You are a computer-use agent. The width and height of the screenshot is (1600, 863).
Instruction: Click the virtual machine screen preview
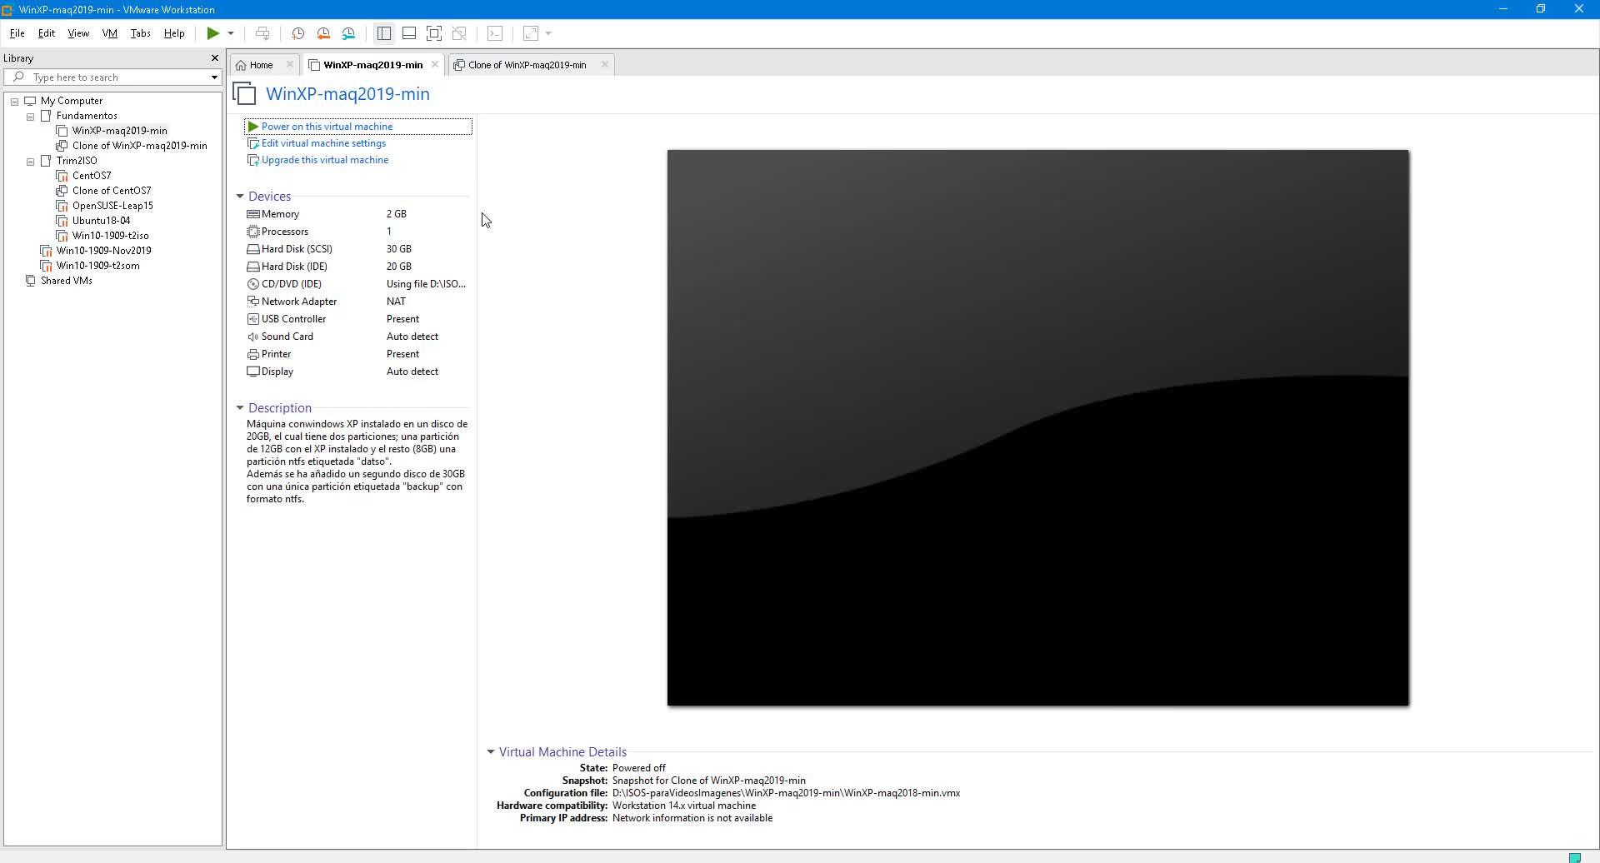pos(1038,428)
